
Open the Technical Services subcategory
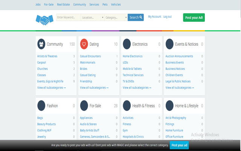pos(133,75)
